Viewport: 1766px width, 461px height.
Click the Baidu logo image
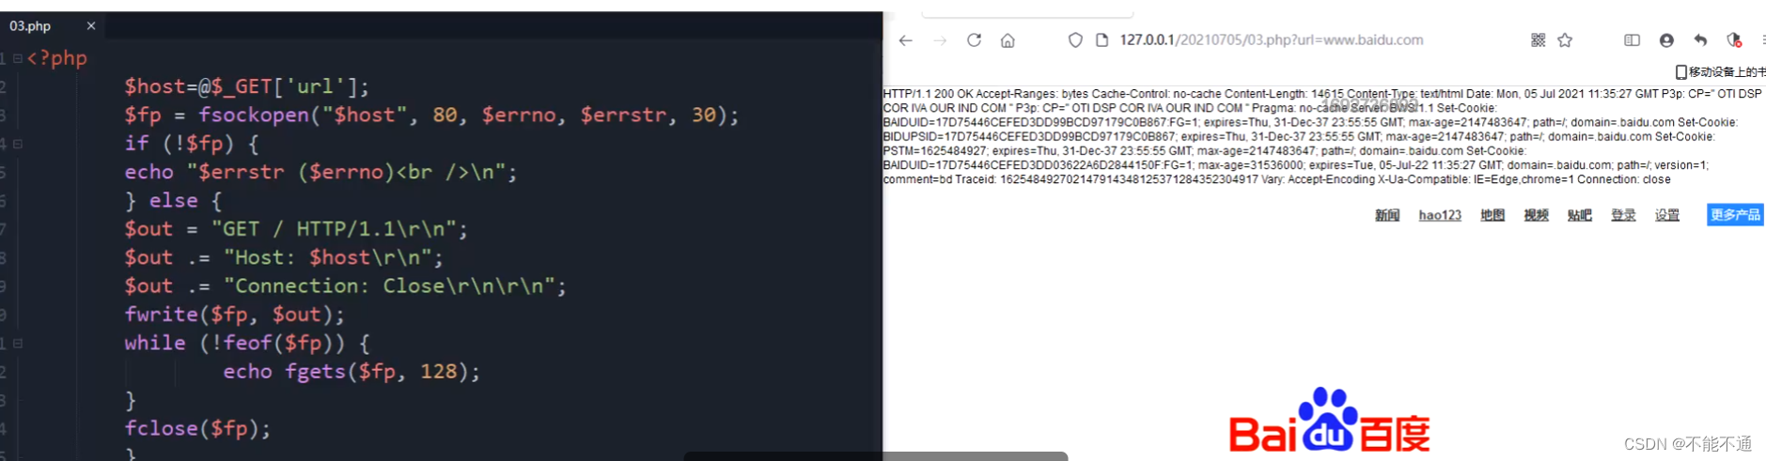pyautogui.click(x=1329, y=422)
